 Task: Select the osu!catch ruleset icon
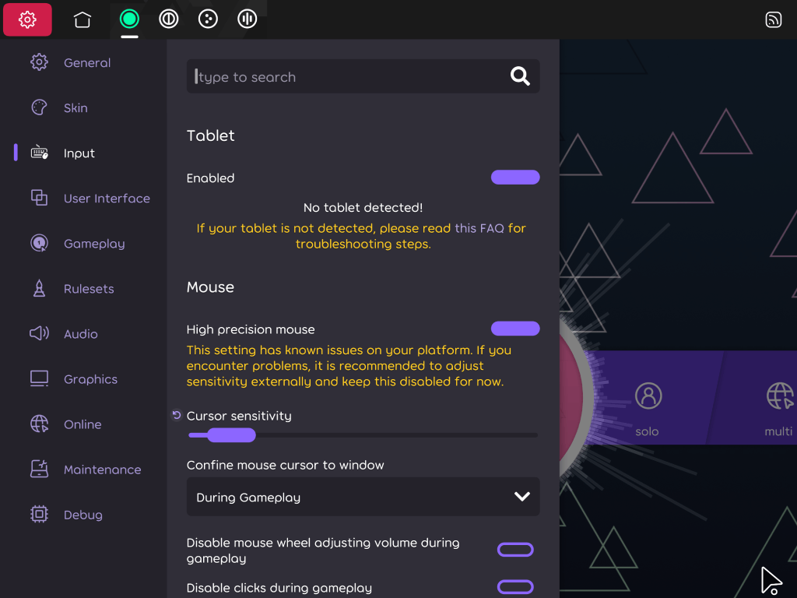(x=208, y=19)
